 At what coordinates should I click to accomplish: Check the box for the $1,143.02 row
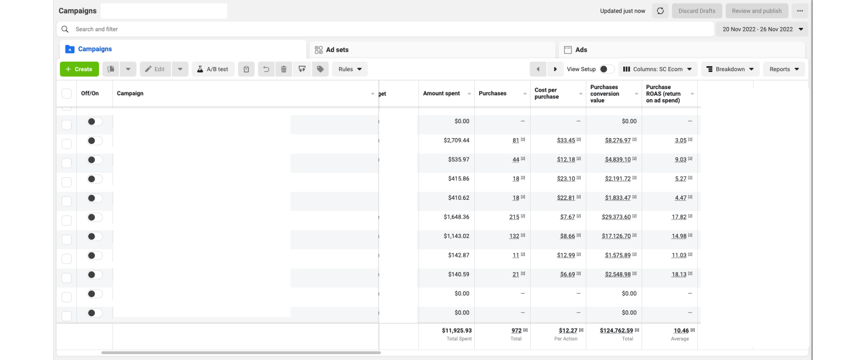pos(67,239)
